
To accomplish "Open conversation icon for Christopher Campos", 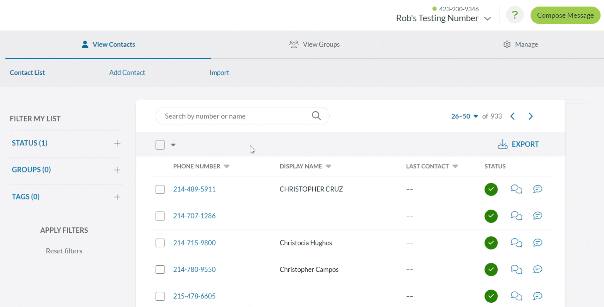I will (516, 269).
